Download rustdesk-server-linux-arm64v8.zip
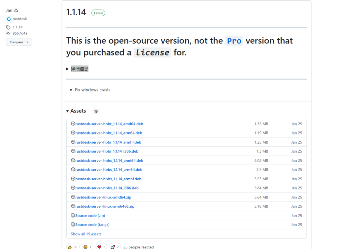Screen dimensions: 338x249 (x=105, y=206)
